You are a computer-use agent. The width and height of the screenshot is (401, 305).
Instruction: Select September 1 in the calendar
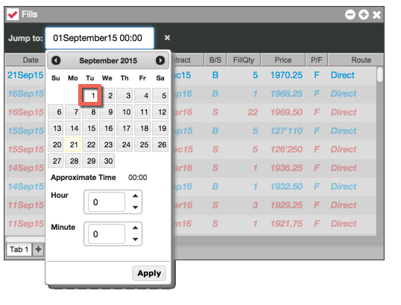click(90, 95)
